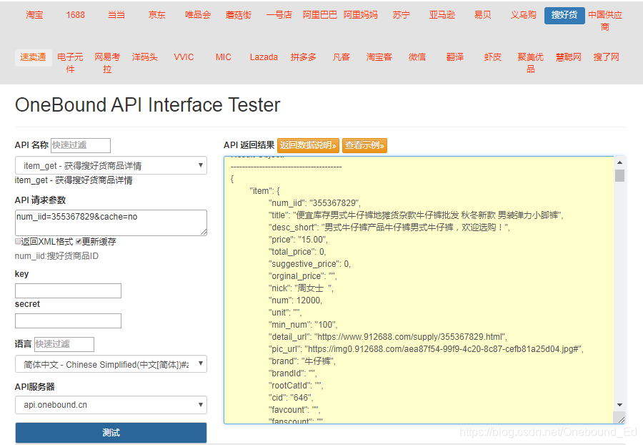The height and width of the screenshot is (445, 643).
Task: Open the 洋码头 tab
Action: [145, 57]
